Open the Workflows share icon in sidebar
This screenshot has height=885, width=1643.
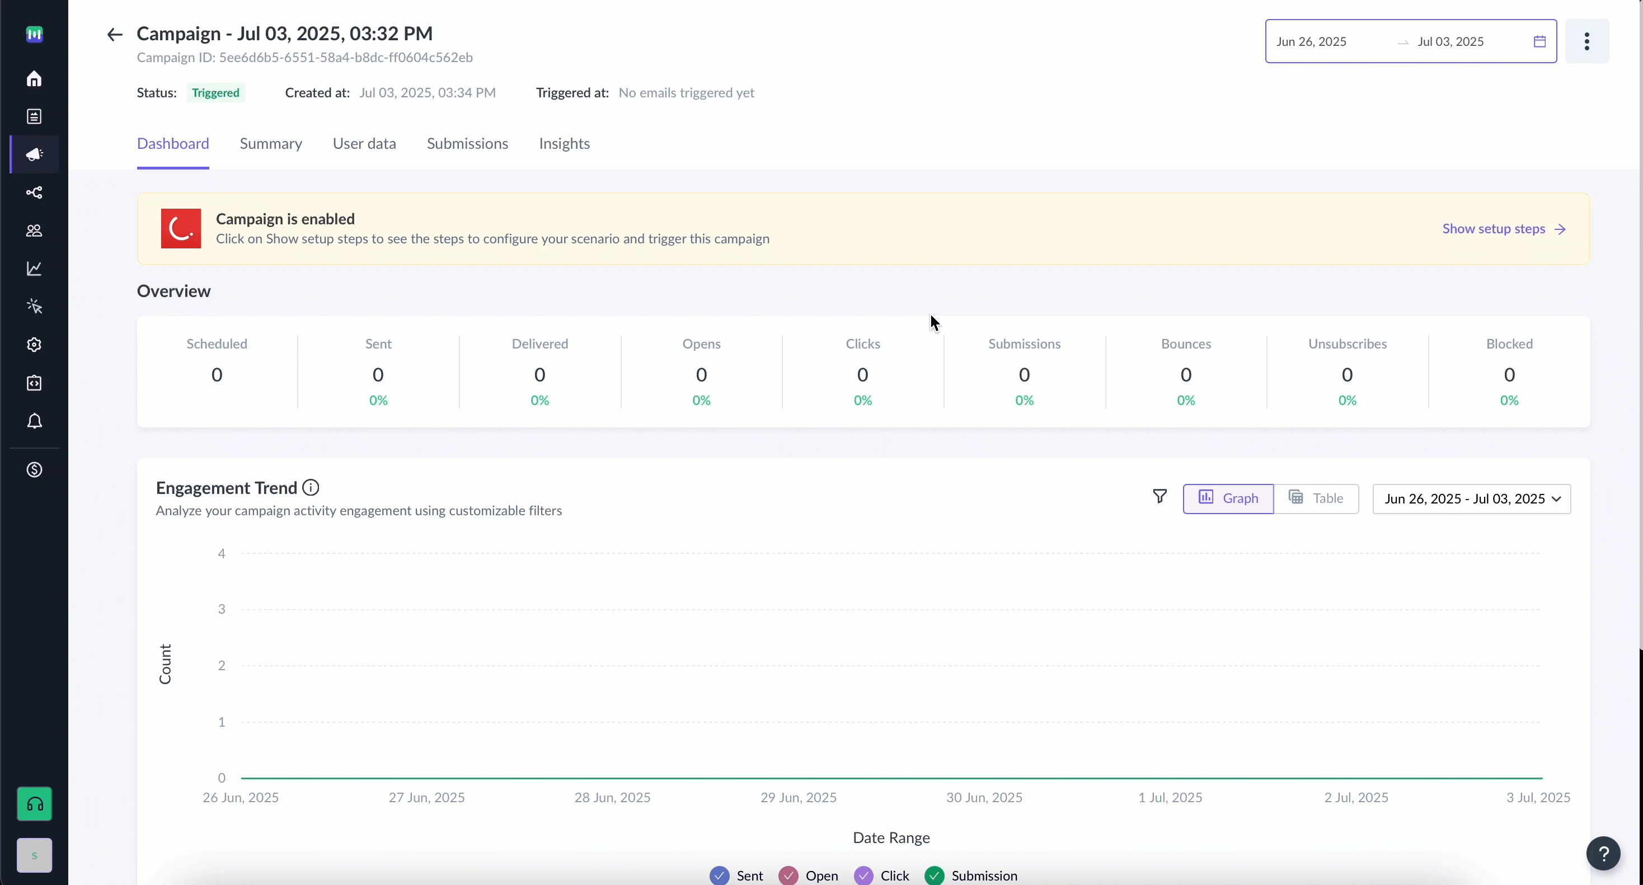pos(34,192)
